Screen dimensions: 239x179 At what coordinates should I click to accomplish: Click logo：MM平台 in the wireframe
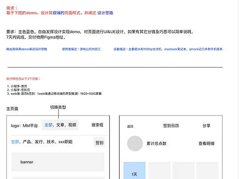pyautogui.click(x=24, y=126)
